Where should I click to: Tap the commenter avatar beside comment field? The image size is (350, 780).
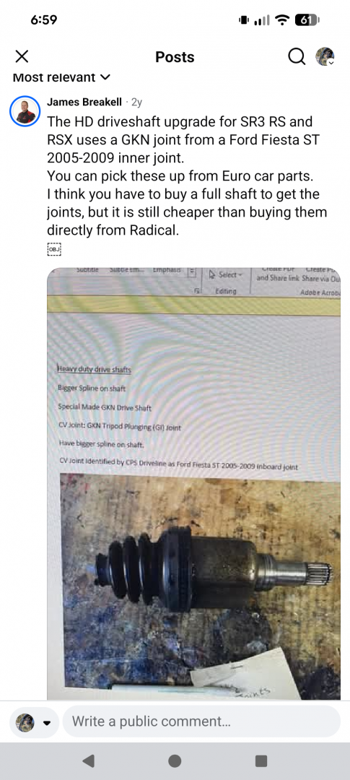[25, 721]
